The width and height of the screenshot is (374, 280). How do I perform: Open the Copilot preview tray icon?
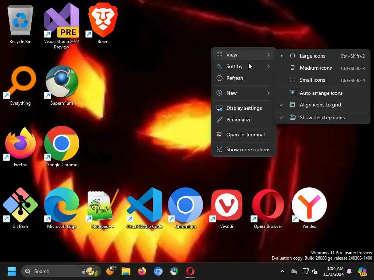[362, 271]
